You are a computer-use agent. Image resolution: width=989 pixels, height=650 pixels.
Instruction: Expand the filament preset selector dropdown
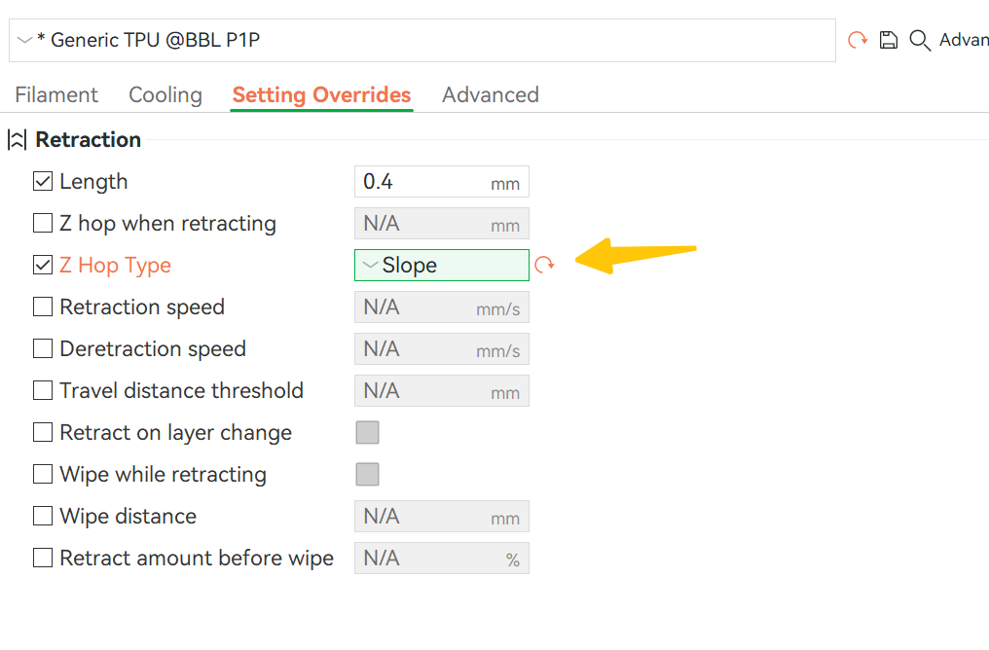tap(21, 40)
